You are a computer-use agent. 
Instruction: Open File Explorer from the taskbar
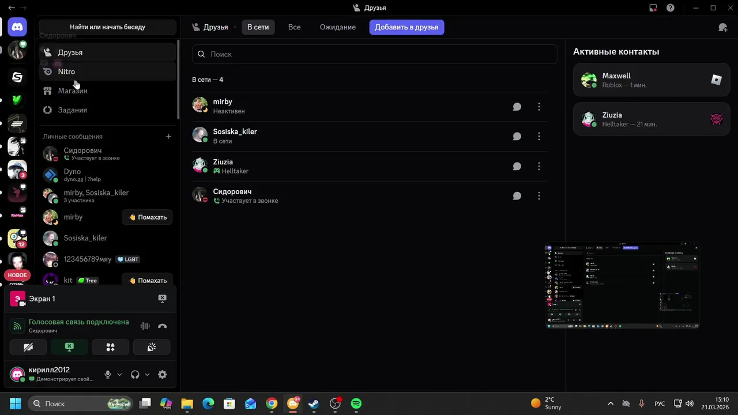pyautogui.click(x=187, y=403)
